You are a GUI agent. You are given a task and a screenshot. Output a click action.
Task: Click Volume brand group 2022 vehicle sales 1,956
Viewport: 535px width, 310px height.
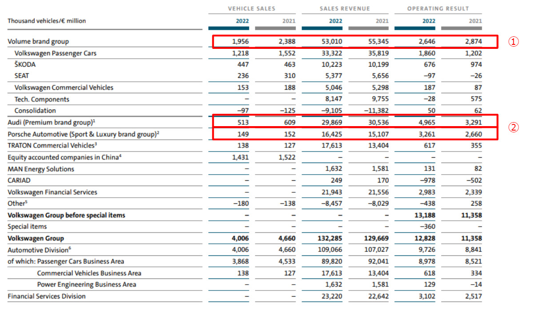coord(240,42)
